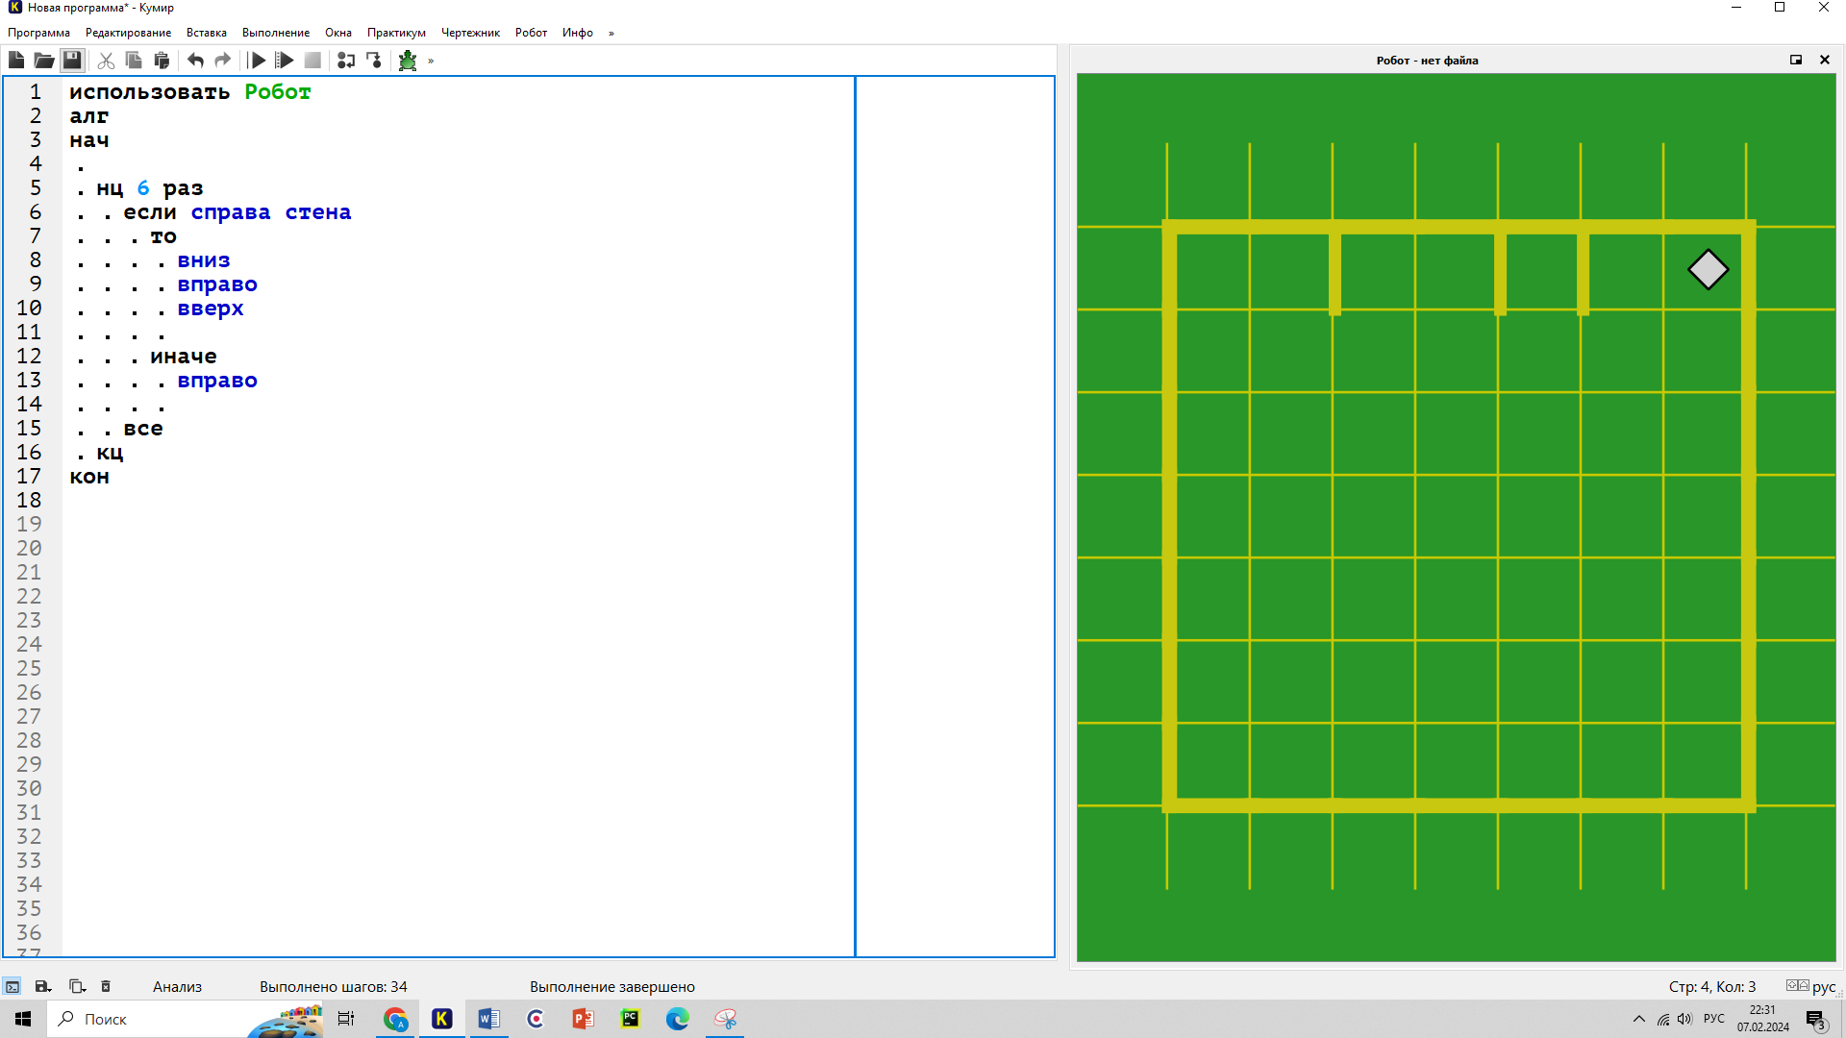Image resolution: width=1846 pixels, height=1038 pixels.
Task: Open the Выполнение menu
Action: click(x=276, y=33)
